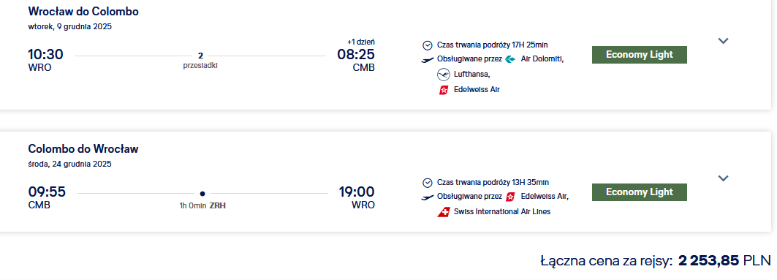Click the +1 dzień arrival note

tap(361, 42)
